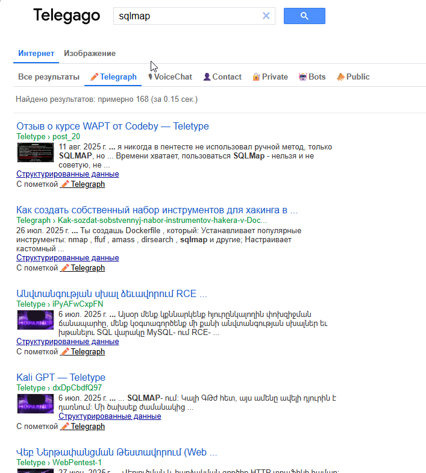Open thumbnail of the Kali GPT result
The height and width of the screenshot is (473, 426).
point(36,404)
